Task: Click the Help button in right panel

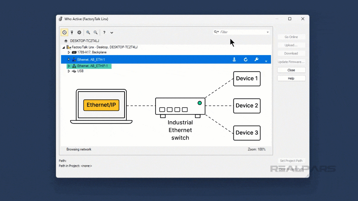Action: coord(291,79)
